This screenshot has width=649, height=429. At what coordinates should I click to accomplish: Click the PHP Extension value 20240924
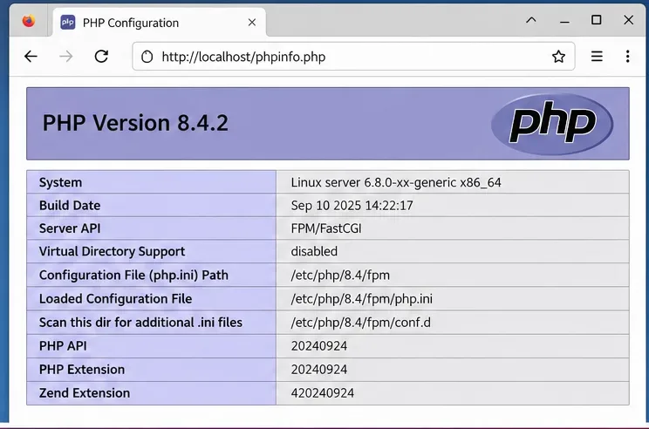coord(318,370)
